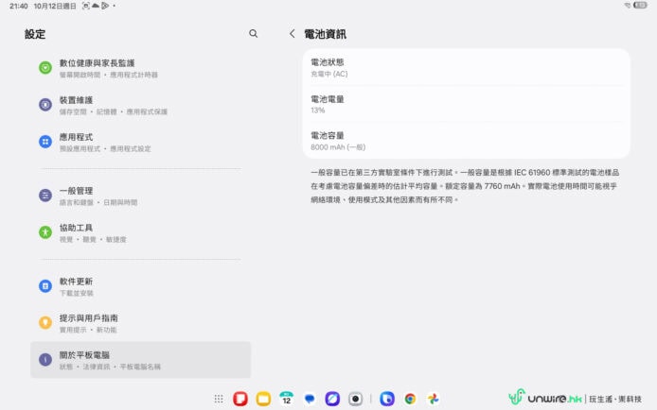Tap the 電池容量 8000 mAh row
This screenshot has width=657, height=410.
[x=466, y=140]
